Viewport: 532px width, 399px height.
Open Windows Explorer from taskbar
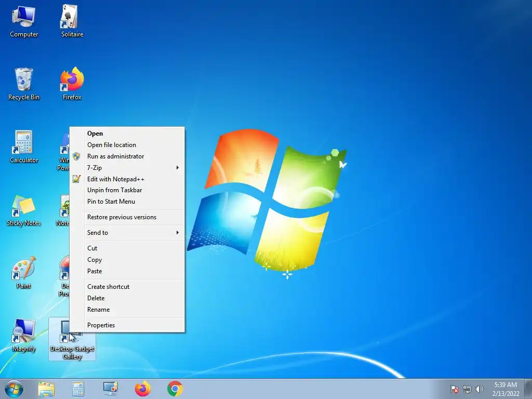pyautogui.click(x=46, y=389)
